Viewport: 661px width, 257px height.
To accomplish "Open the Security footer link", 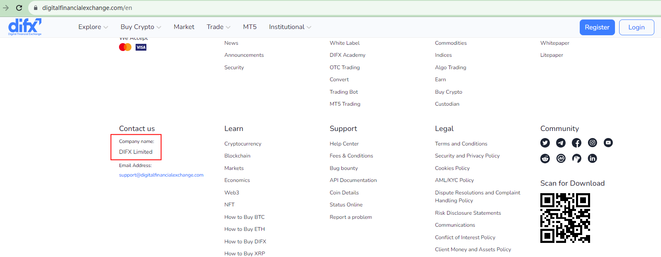I will (234, 68).
